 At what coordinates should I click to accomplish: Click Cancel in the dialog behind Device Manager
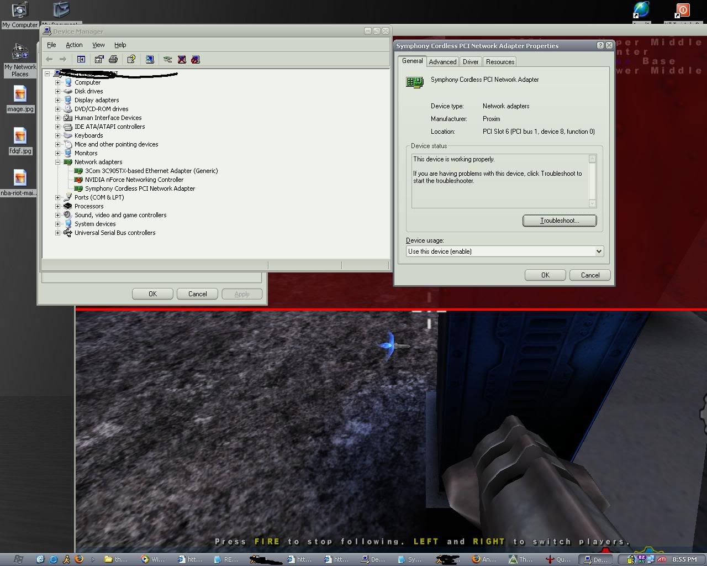point(197,294)
